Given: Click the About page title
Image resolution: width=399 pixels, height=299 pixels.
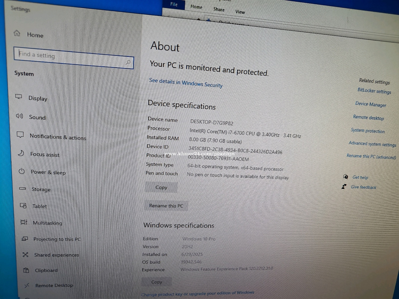Looking at the screenshot, I should [x=165, y=47].
